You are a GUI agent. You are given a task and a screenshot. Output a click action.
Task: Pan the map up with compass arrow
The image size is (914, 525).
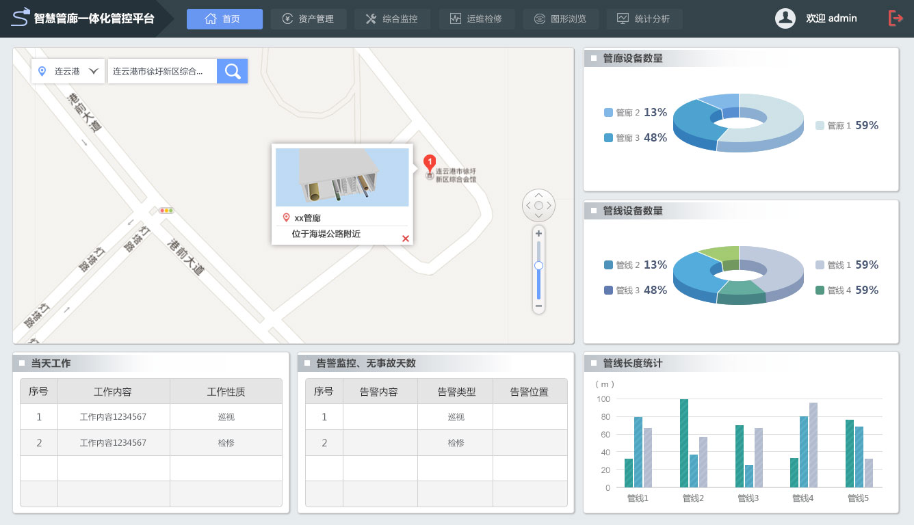[x=538, y=195]
